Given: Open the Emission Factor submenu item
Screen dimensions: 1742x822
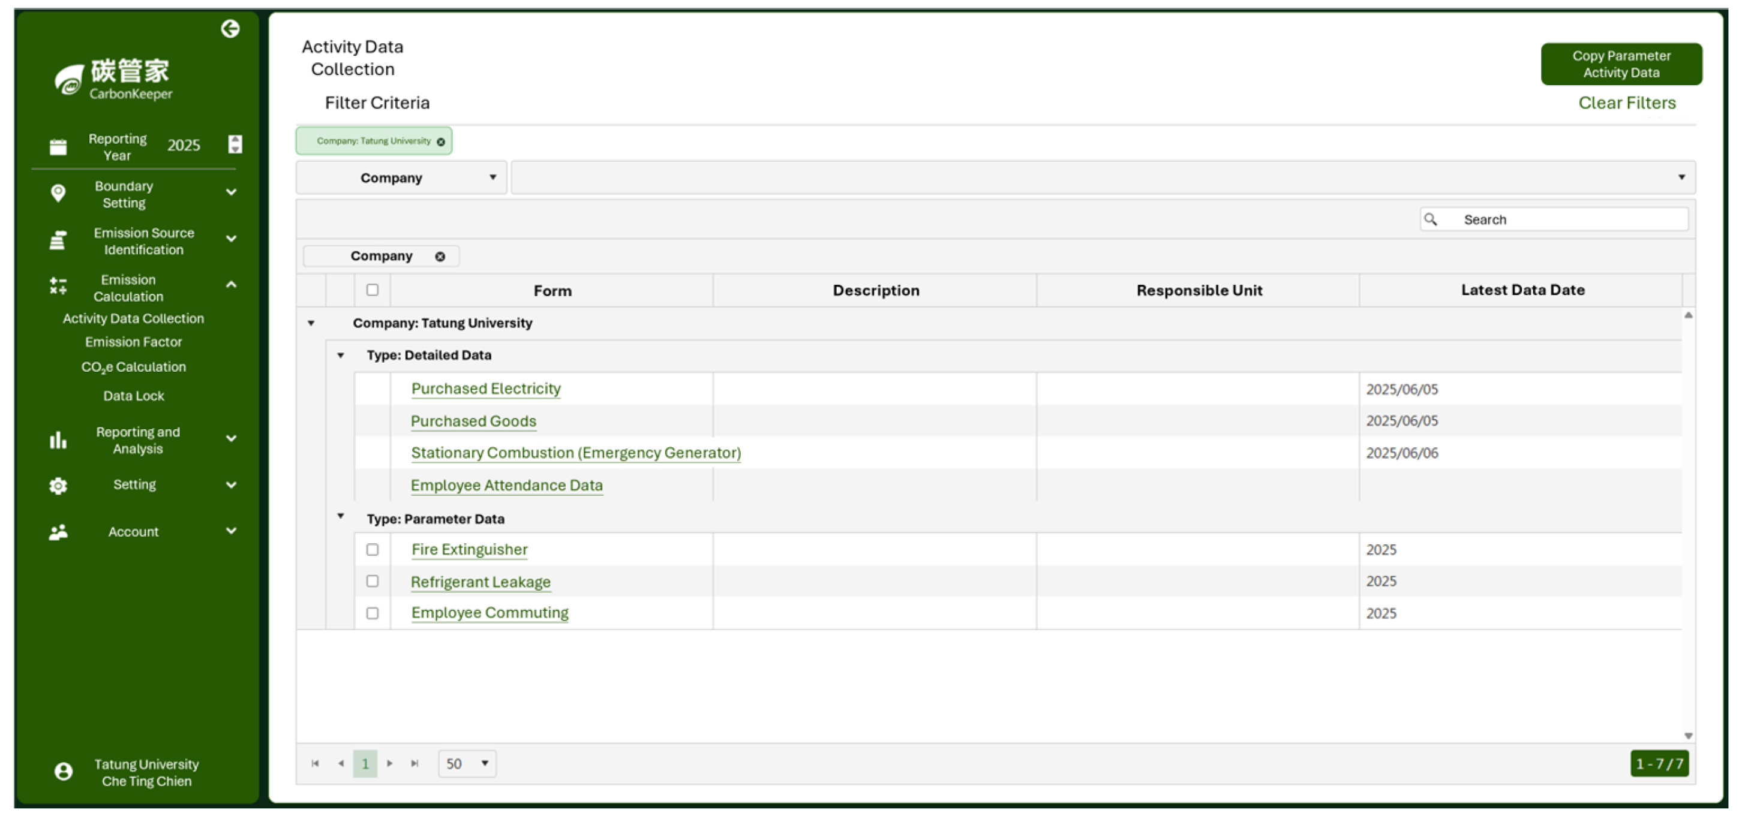Looking at the screenshot, I should [133, 342].
